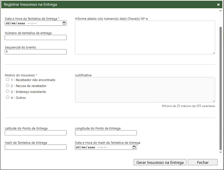Click scrollbar down arrow at bottom right
Image resolution: width=224 pixels, height=170 pixels.
pyautogui.click(x=221, y=152)
